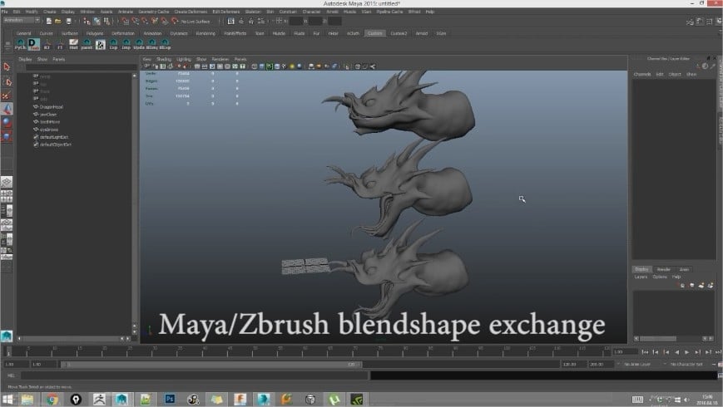Open the outliner Show menu
Image resolution: width=723 pixels, height=407 pixels.
pyautogui.click(x=42, y=60)
